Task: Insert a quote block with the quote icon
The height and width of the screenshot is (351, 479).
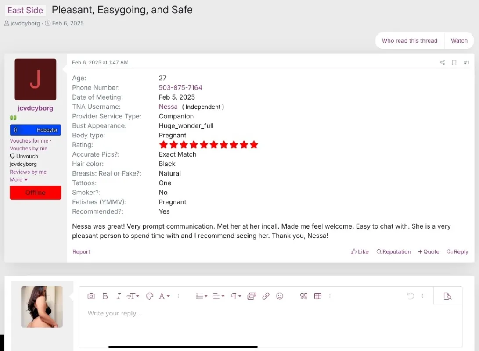Action: [x=304, y=296]
